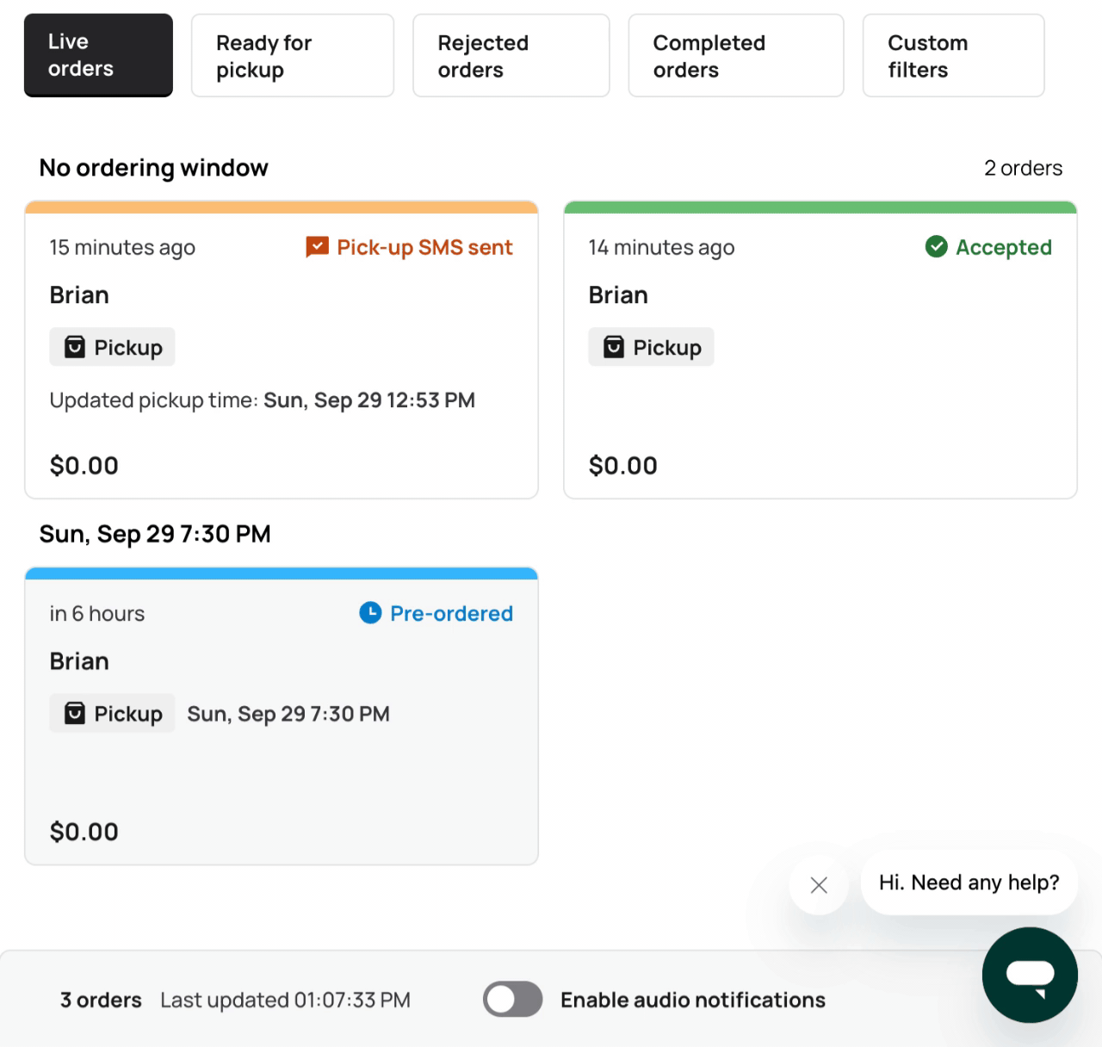Click the Sun, Sep 29 7:30 PM section heading
The width and height of the screenshot is (1102, 1047).
click(155, 534)
